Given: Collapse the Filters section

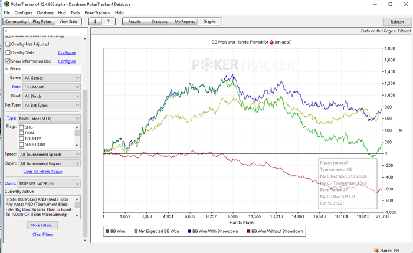Looking at the screenshot, I should (x=6, y=69).
